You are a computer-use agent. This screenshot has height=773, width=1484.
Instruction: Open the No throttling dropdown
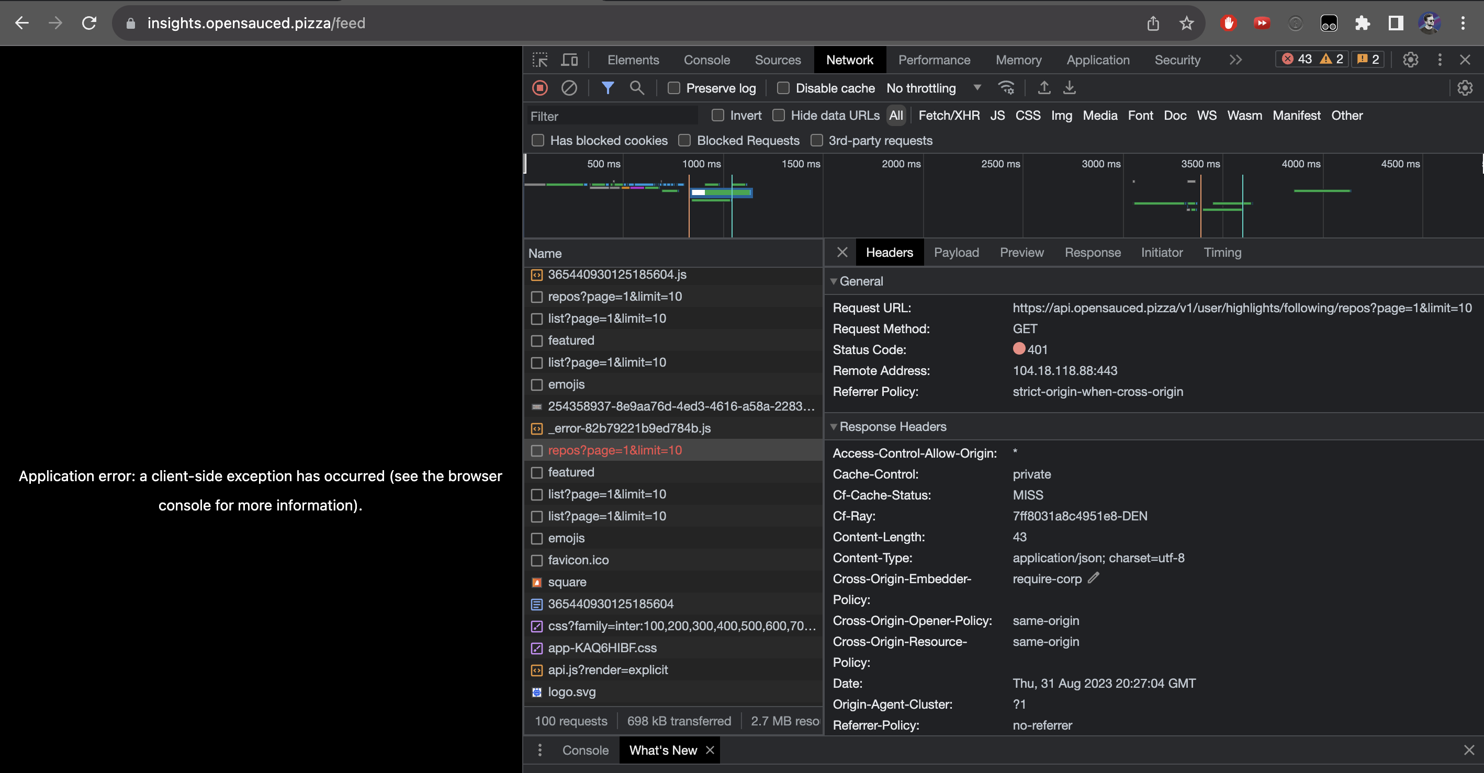tap(934, 87)
